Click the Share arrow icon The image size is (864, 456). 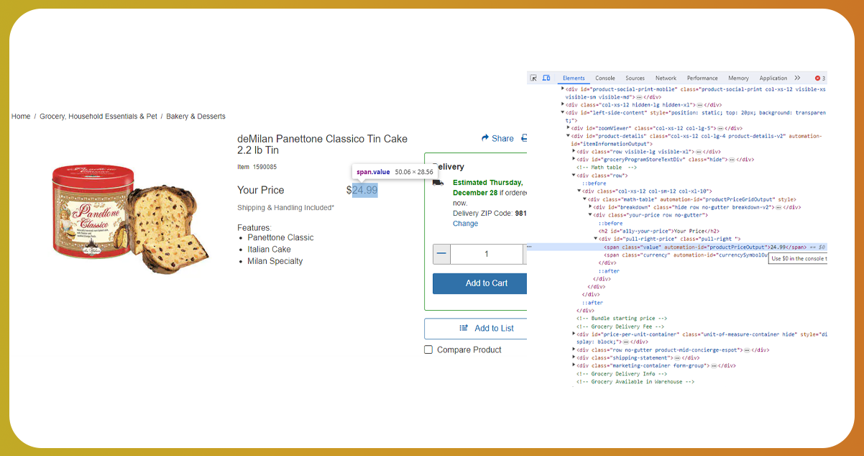point(486,138)
